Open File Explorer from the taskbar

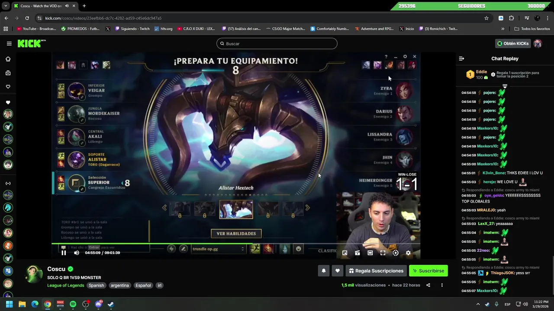coord(22,304)
